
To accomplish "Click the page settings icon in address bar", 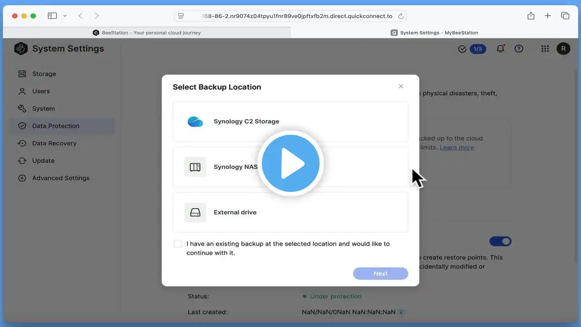I will [x=181, y=16].
